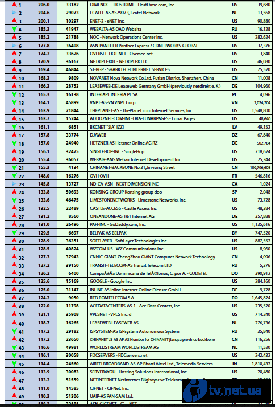Click the red arrow in GOOGLE row
This screenshot has height=407, width=275.
coord(15,281)
